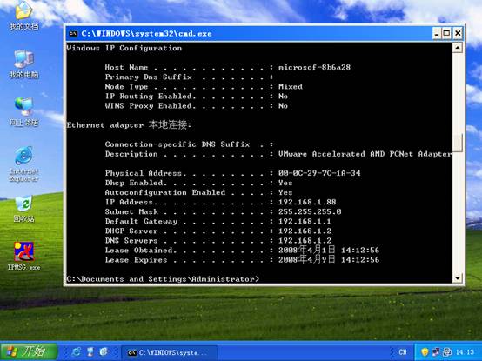Click the console scrollbar down arrow
482x361 pixels.
[x=458, y=278]
